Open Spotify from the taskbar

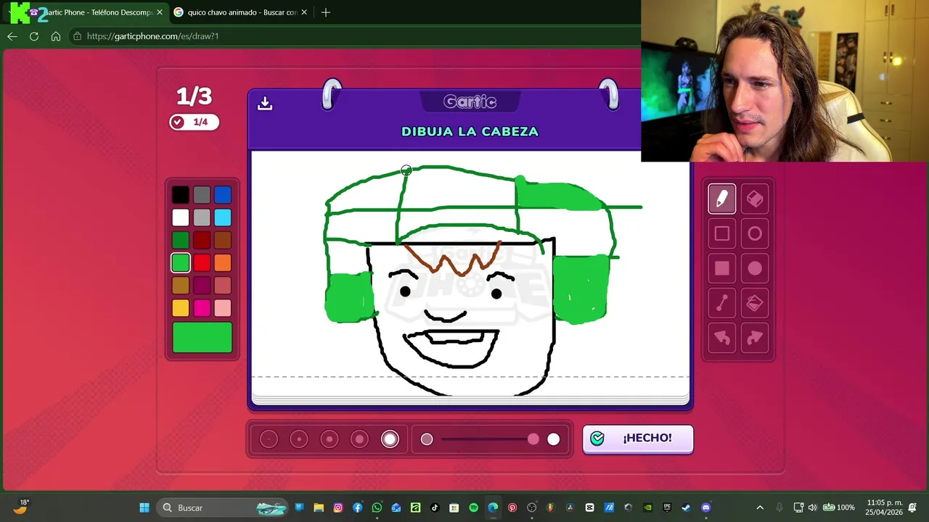(x=473, y=507)
